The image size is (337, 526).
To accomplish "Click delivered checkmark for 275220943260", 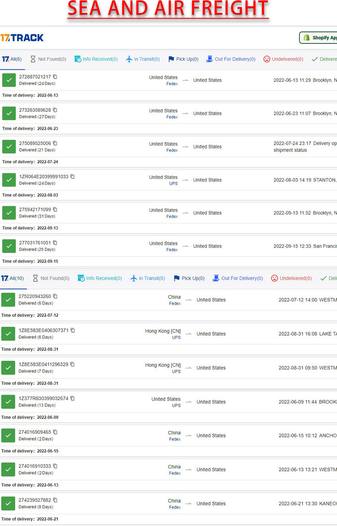I will coord(8,299).
